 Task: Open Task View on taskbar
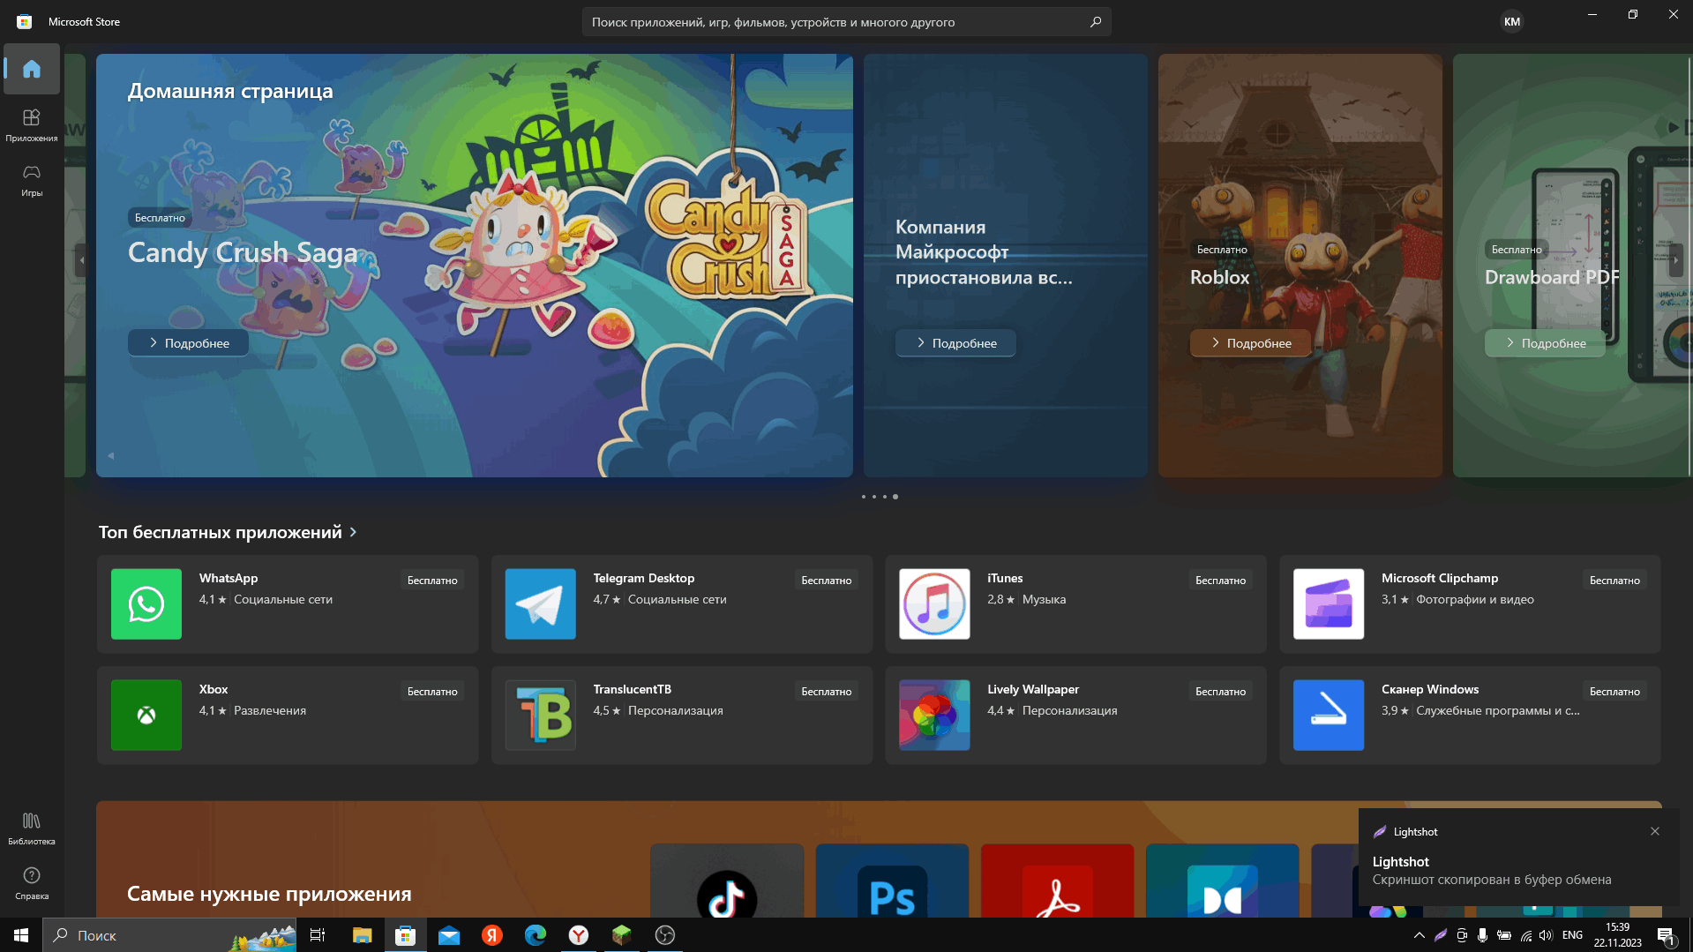(x=318, y=935)
